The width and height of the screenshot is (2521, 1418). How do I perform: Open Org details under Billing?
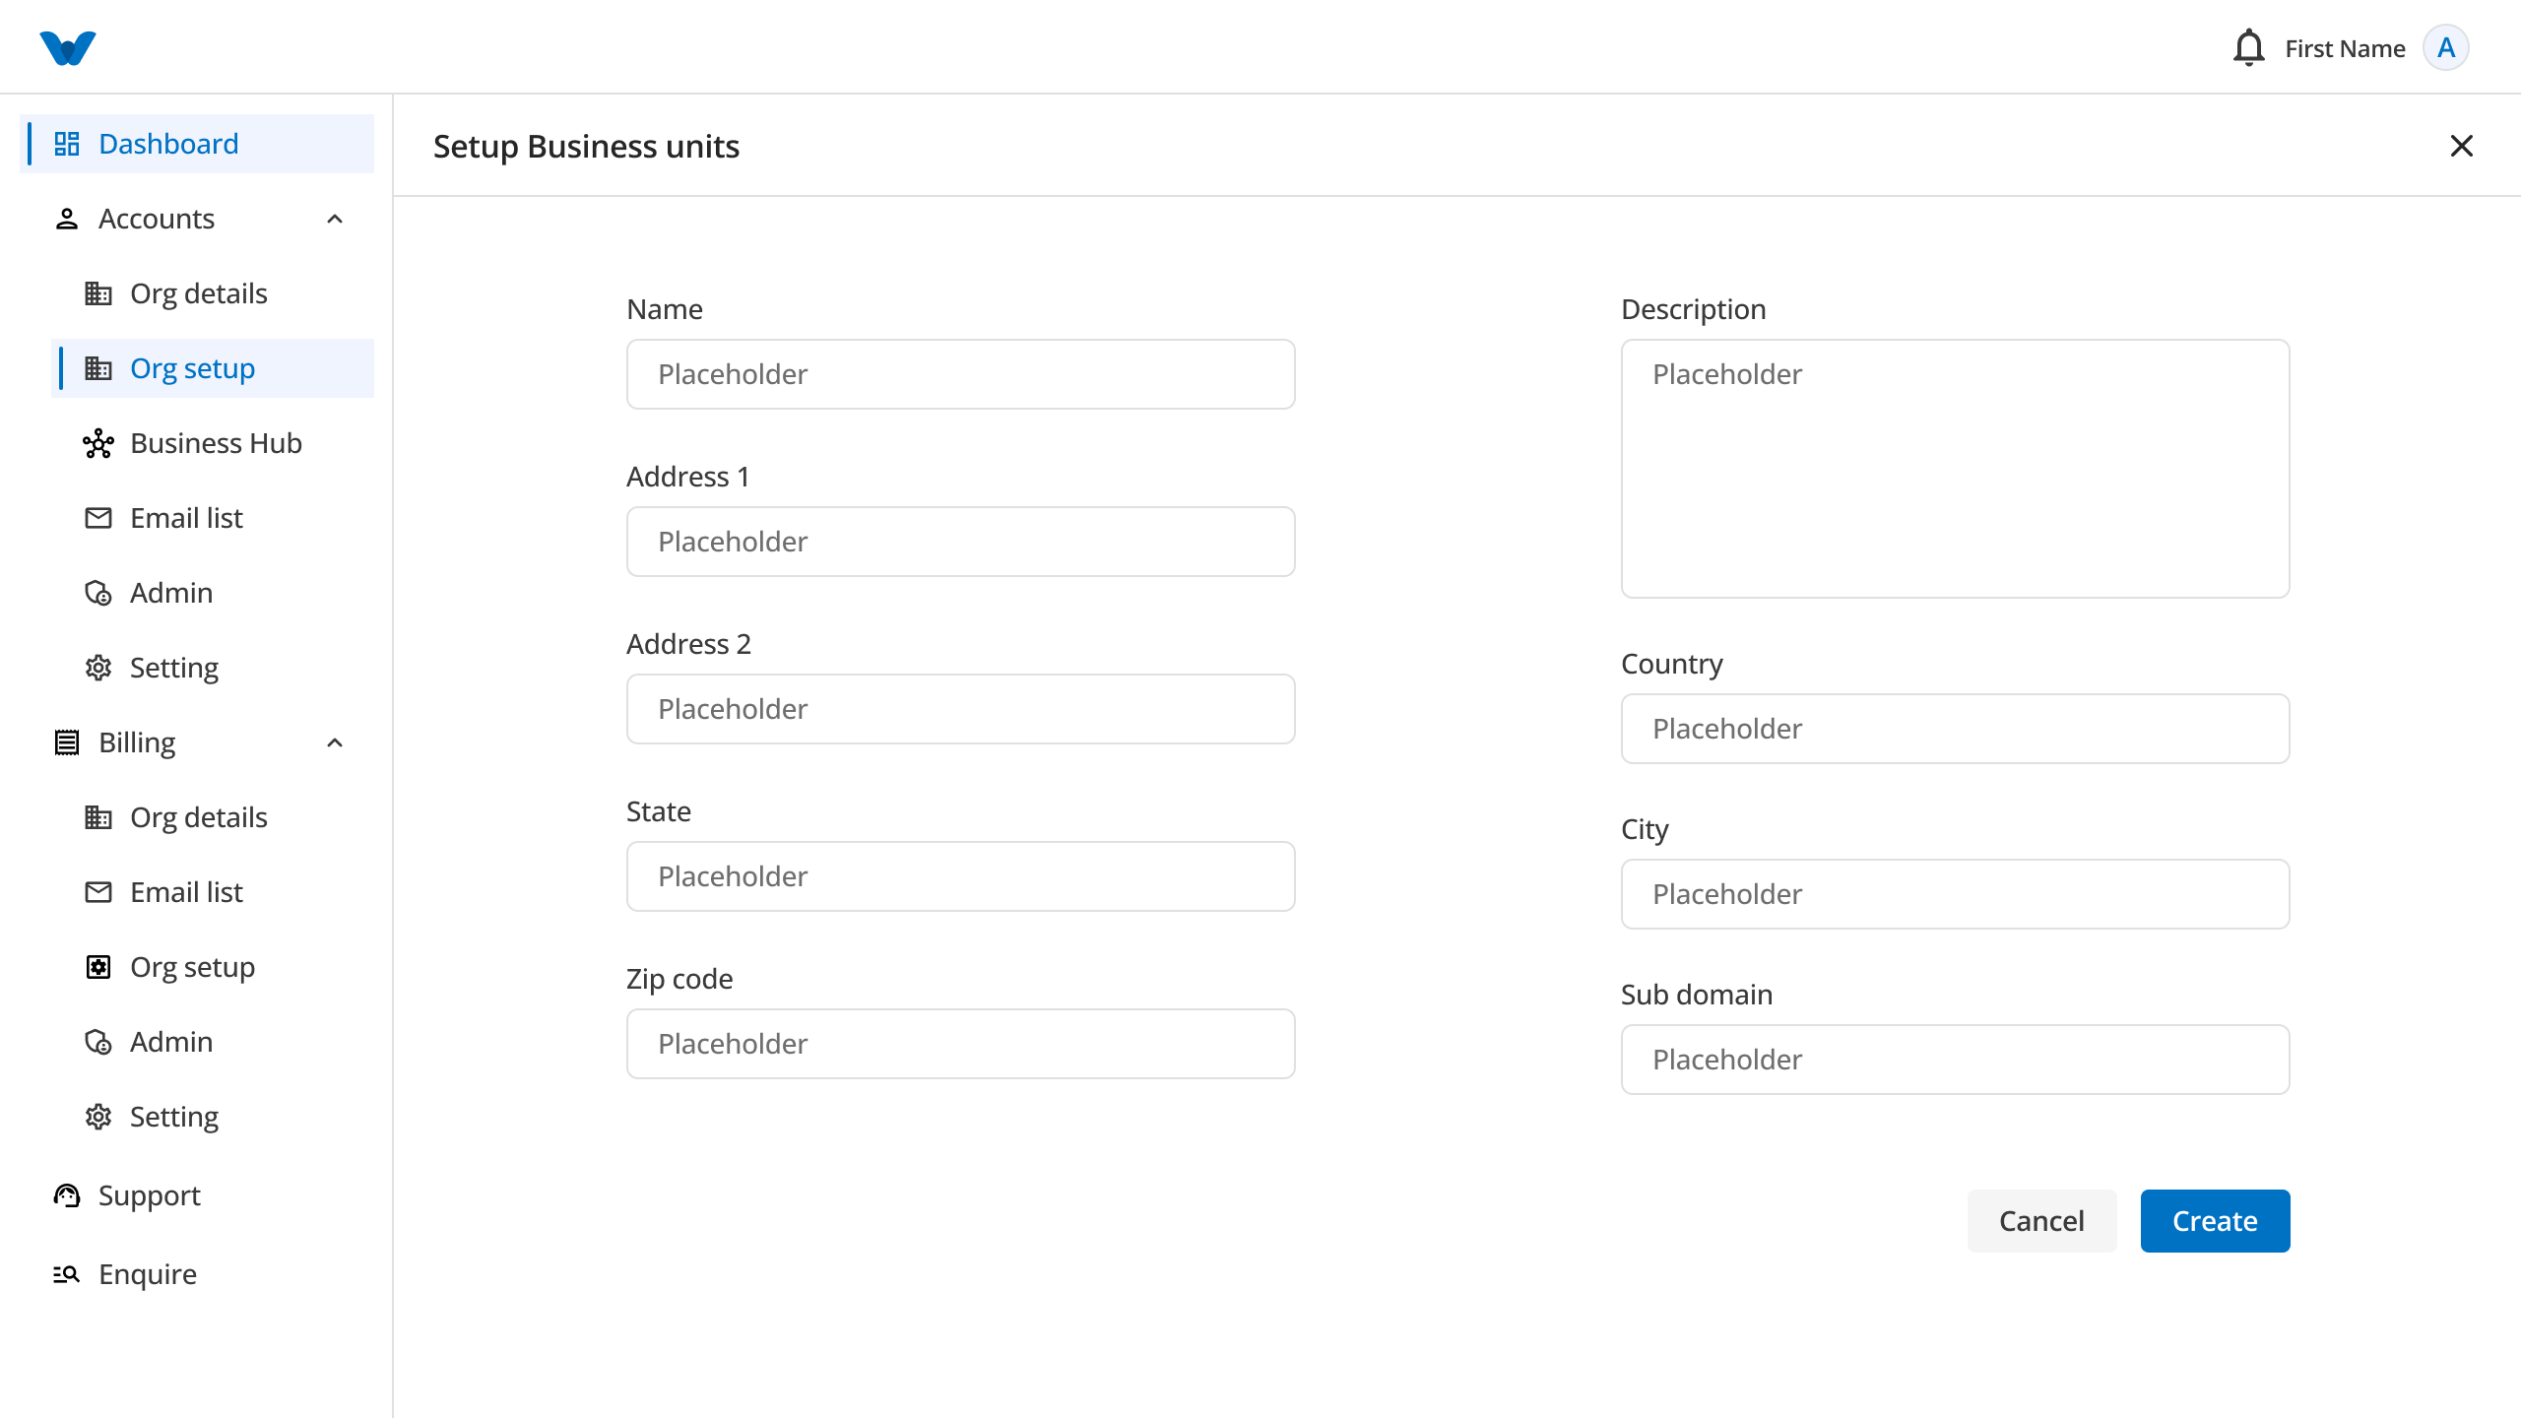click(x=213, y=817)
